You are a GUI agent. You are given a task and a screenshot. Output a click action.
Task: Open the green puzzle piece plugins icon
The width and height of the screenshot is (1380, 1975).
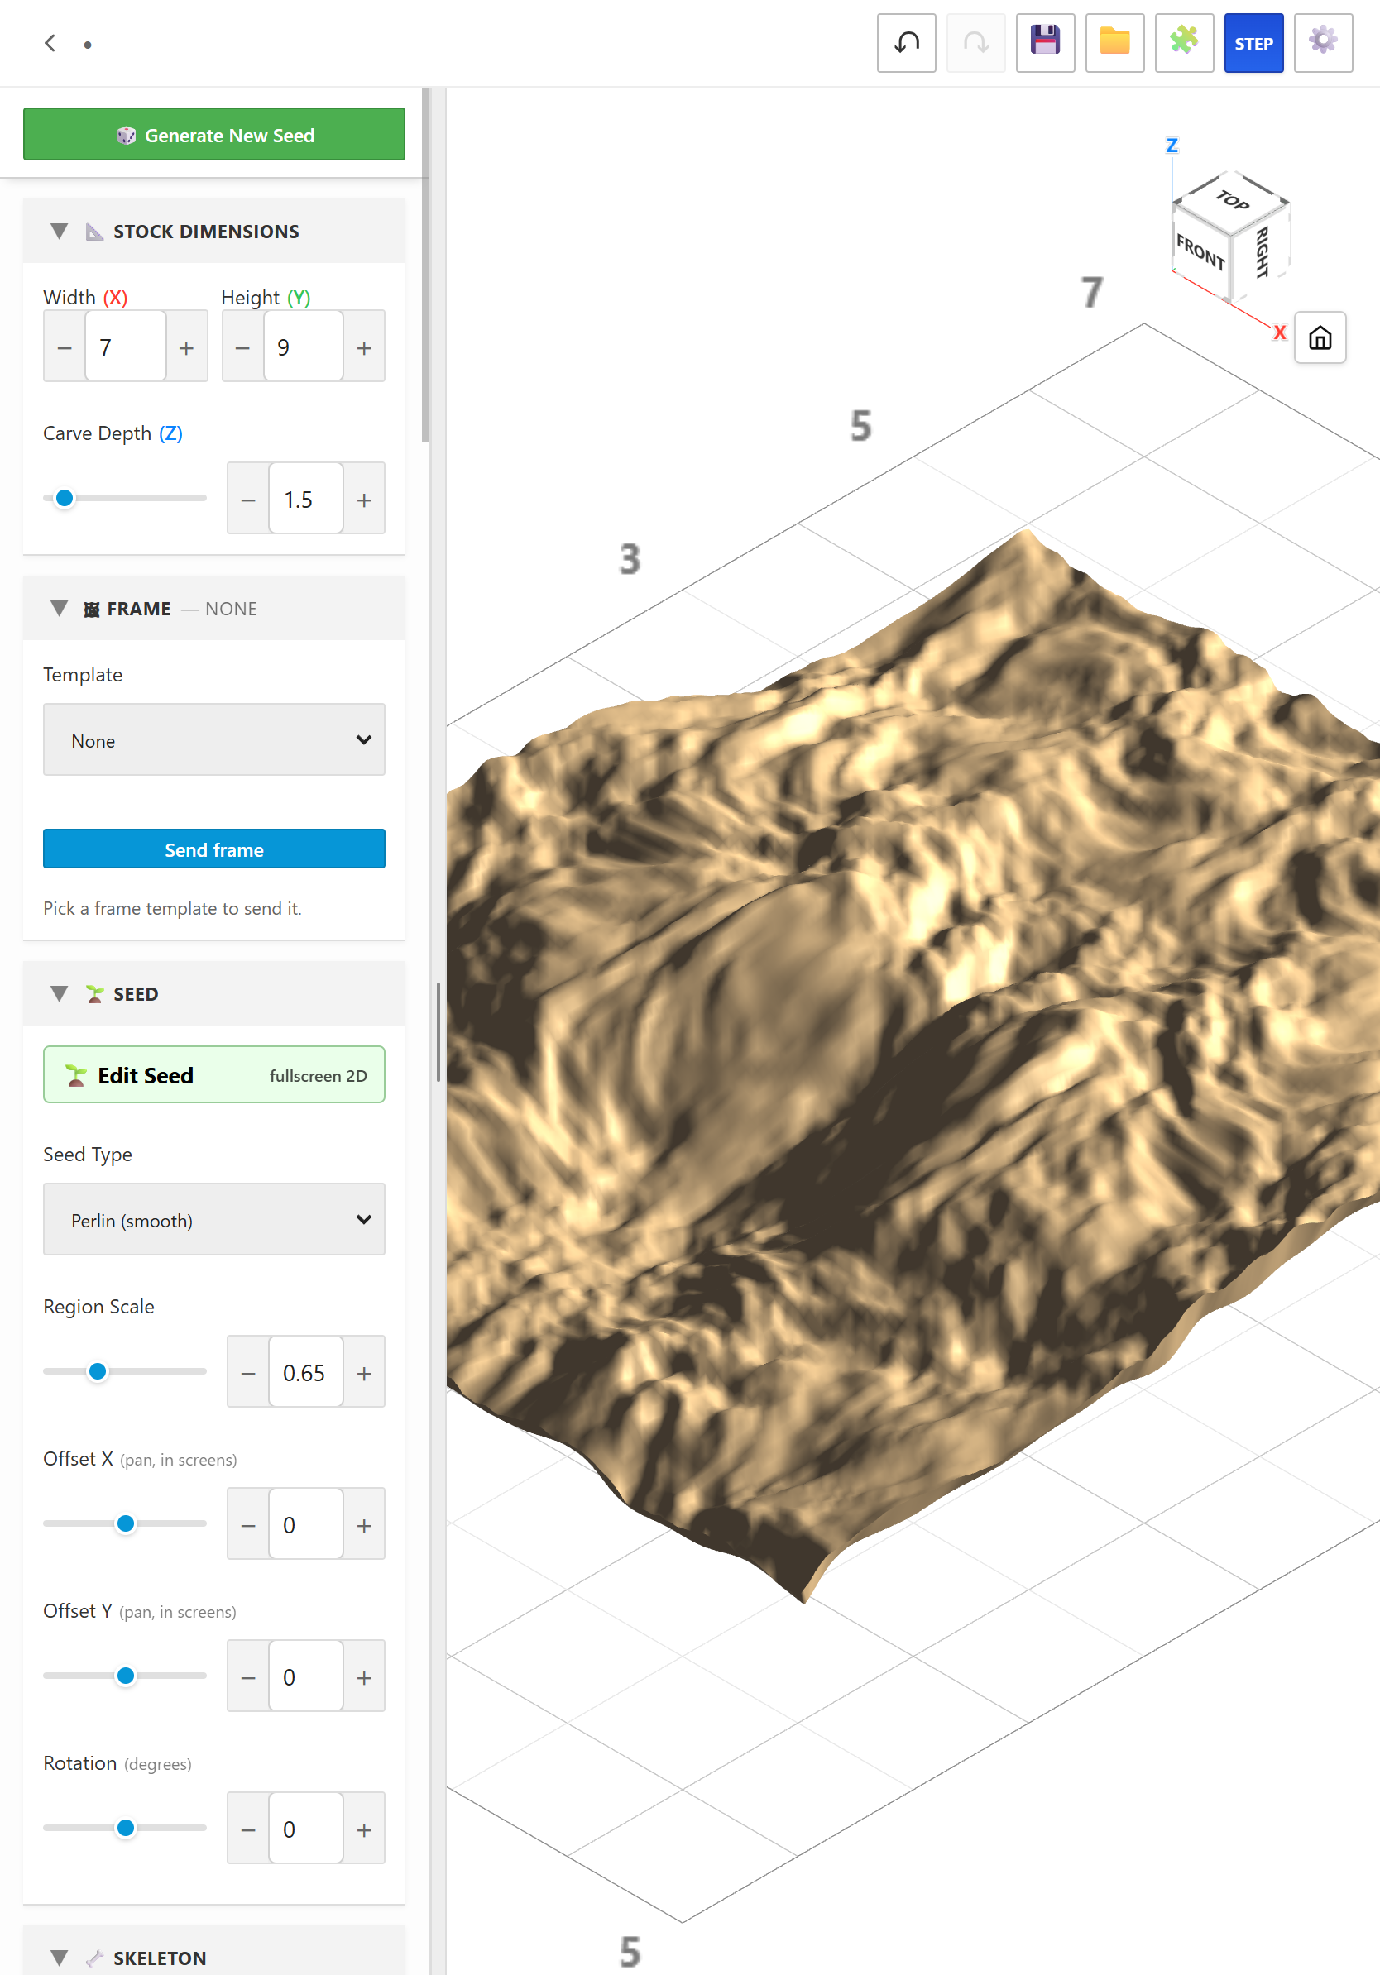pos(1184,43)
